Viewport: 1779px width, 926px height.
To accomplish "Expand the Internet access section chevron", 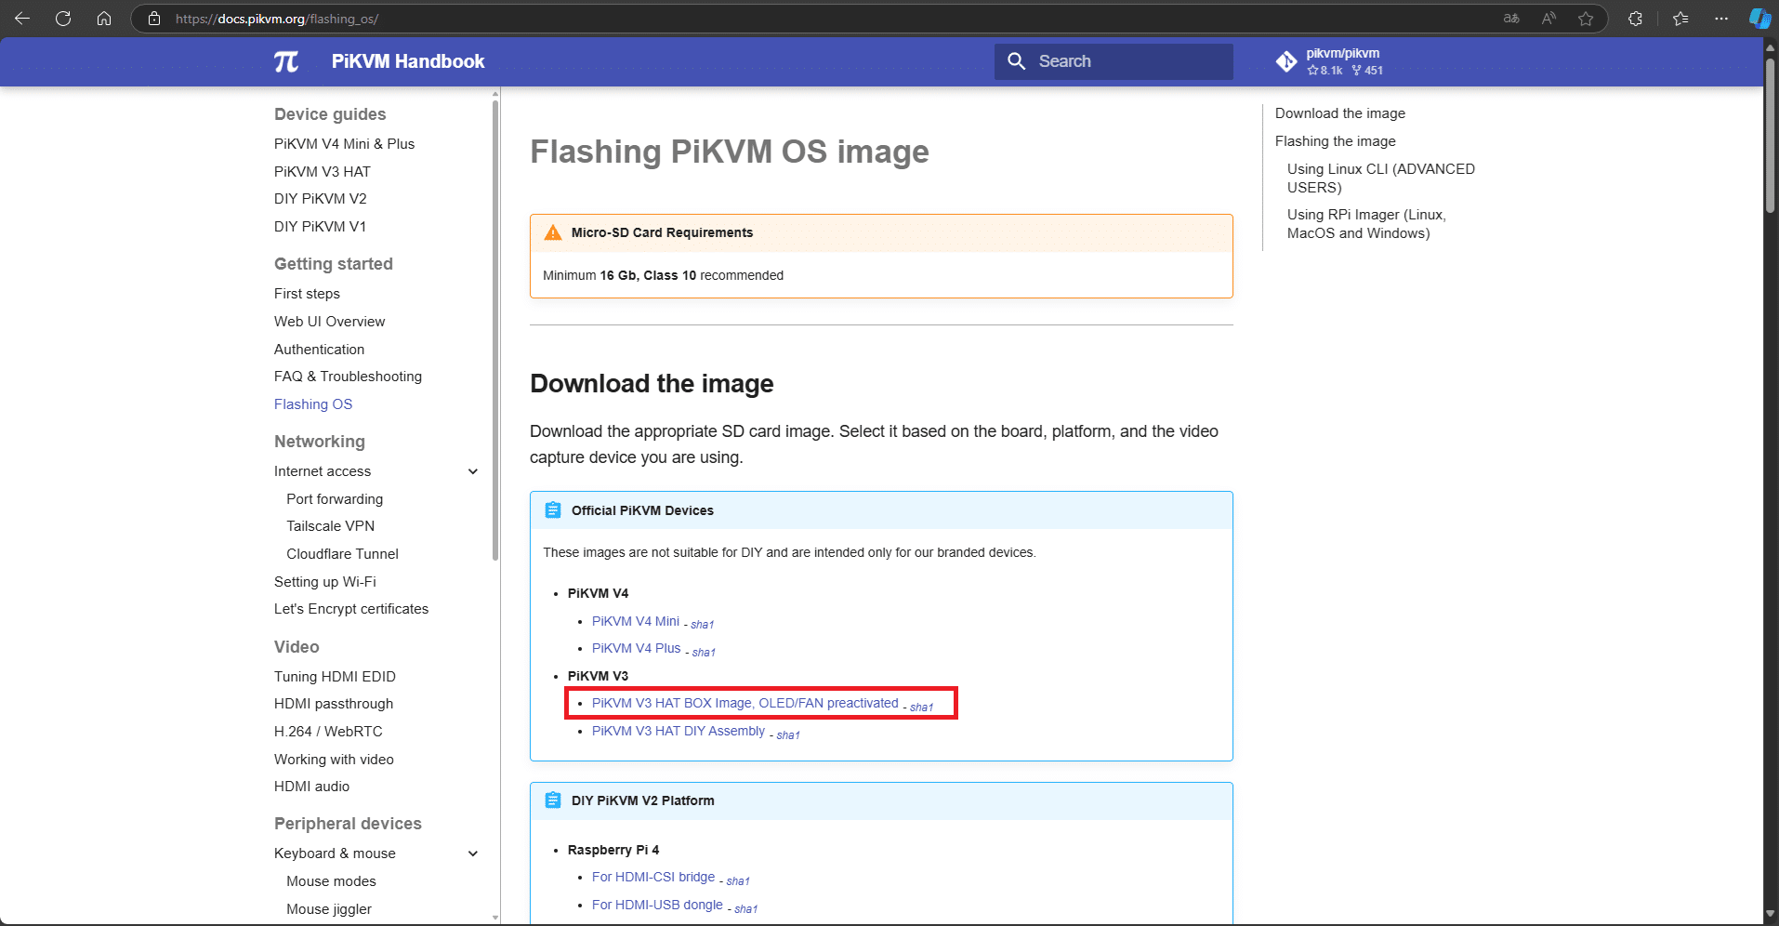I will 473,471.
